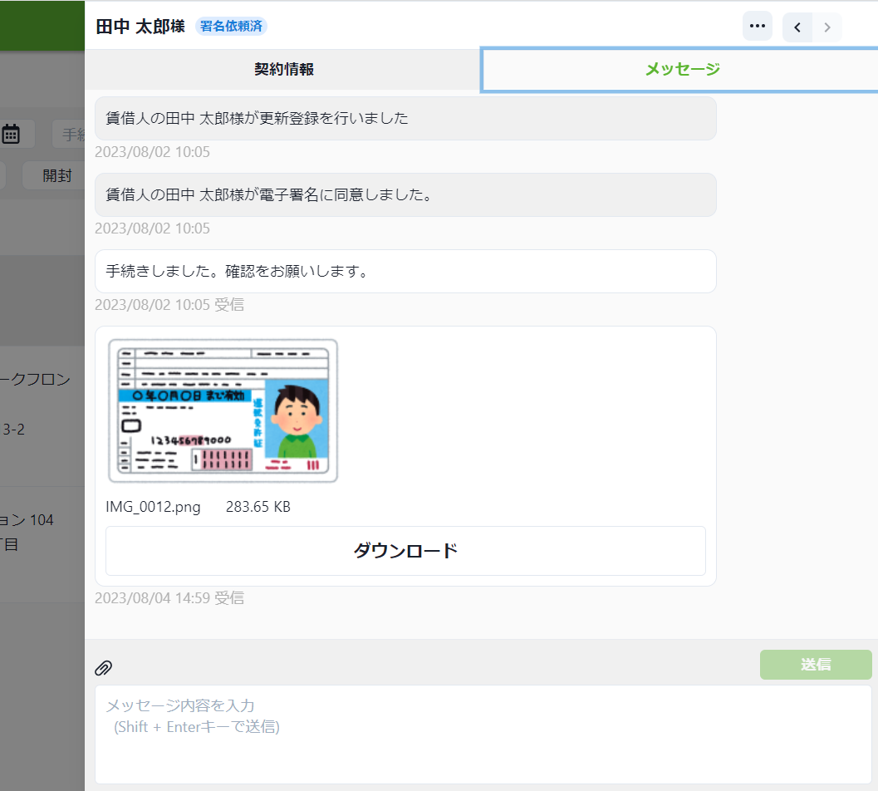The height and width of the screenshot is (791, 878).
Task: Switch to the 契約情報 tab
Action: click(283, 70)
